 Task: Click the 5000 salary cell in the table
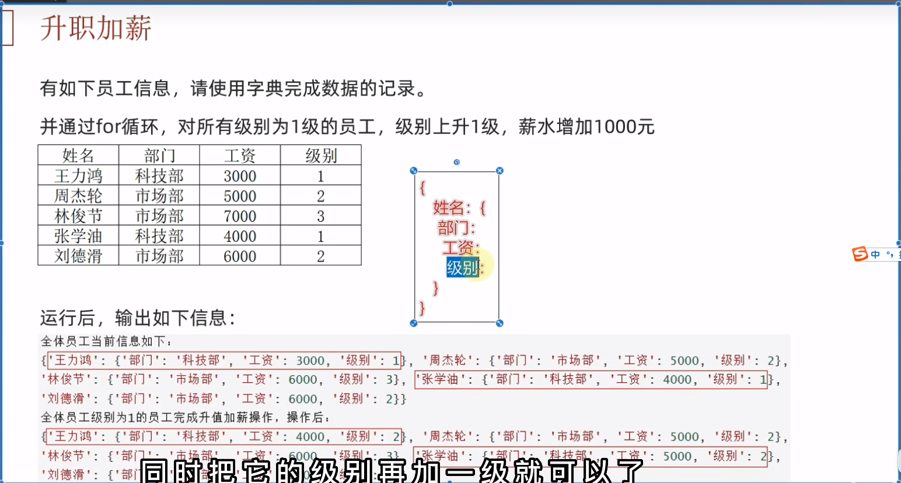point(240,196)
